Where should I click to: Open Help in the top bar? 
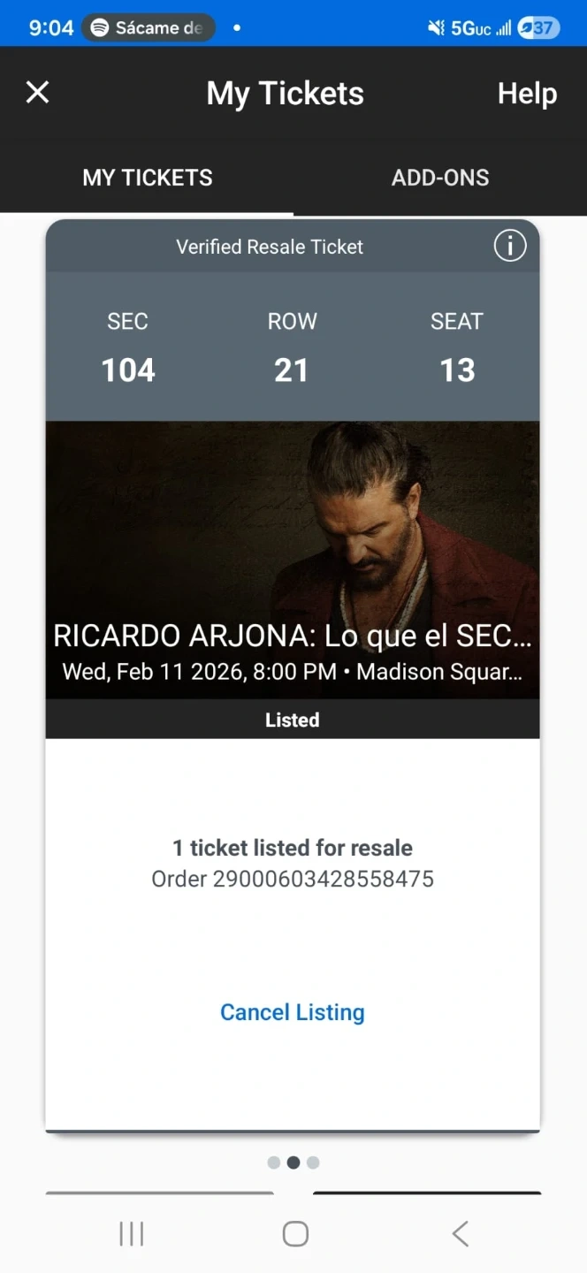(527, 94)
